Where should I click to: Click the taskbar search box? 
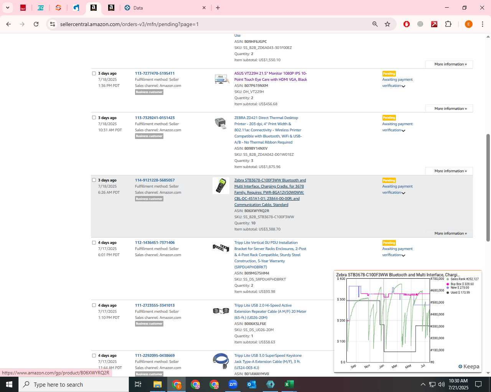pos(74,384)
